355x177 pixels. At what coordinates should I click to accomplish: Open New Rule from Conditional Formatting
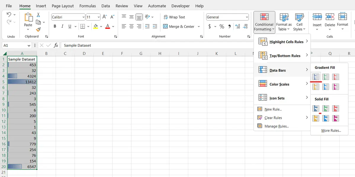click(273, 109)
